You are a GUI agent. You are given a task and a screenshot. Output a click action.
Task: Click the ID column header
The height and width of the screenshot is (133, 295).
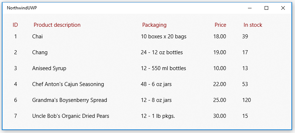tap(15, 25)
